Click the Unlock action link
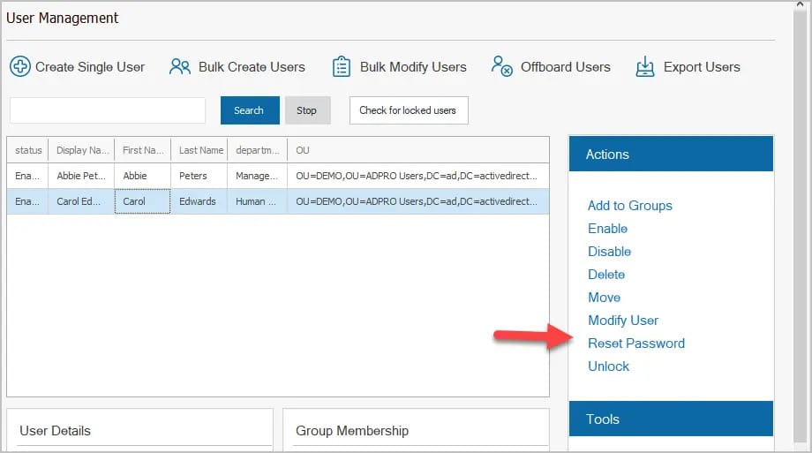 (x=608, y=366)
